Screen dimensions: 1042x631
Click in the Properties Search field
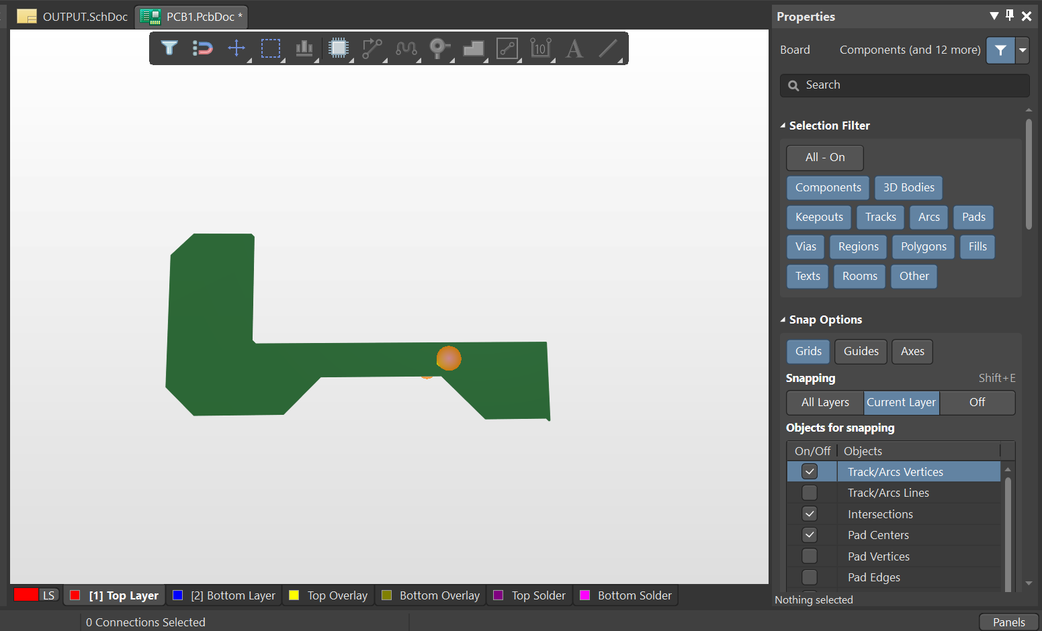click(904, 85)
